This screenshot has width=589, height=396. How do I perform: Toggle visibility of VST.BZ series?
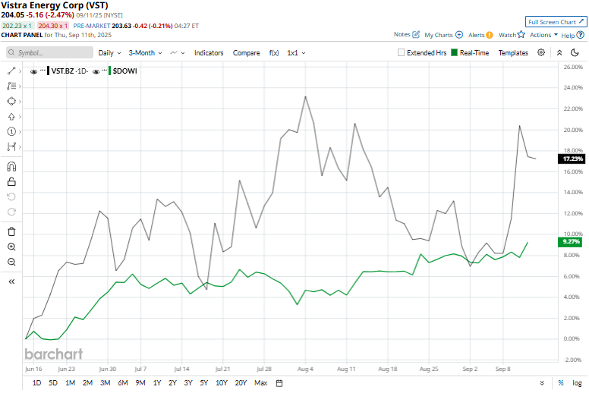click(x=34, y=72)
